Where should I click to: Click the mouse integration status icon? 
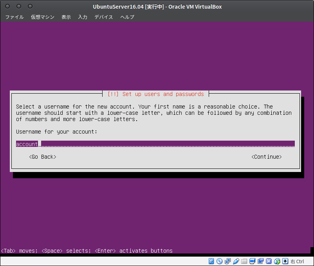pyautogui.click(x=277, y=261)
